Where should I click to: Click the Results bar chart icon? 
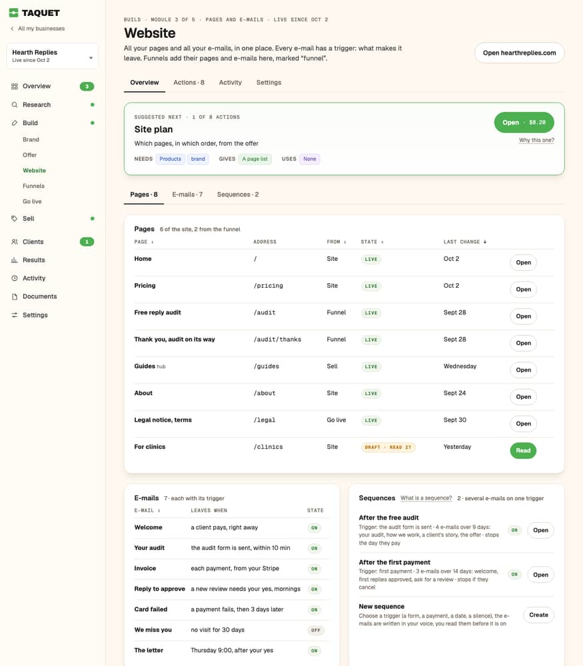tap(15, 260)
